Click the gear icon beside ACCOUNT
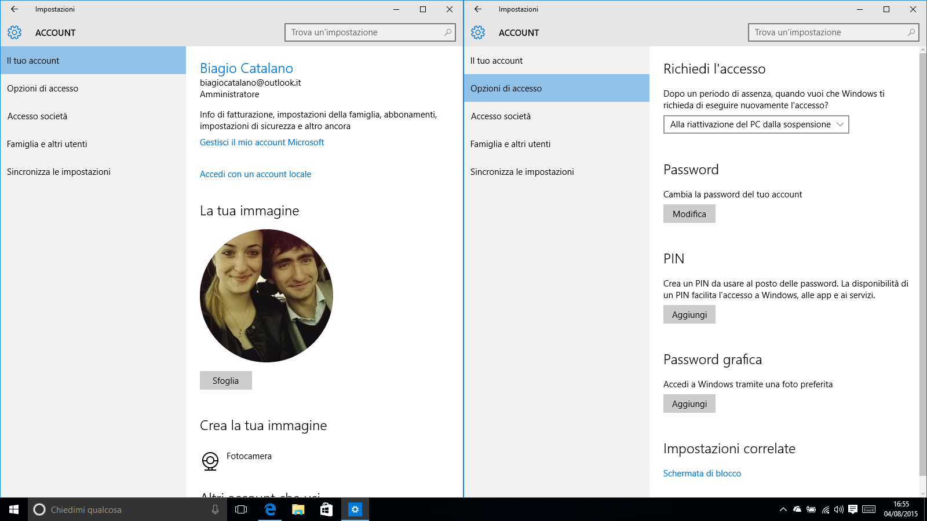The image size is (927, 521). point(14,32)
